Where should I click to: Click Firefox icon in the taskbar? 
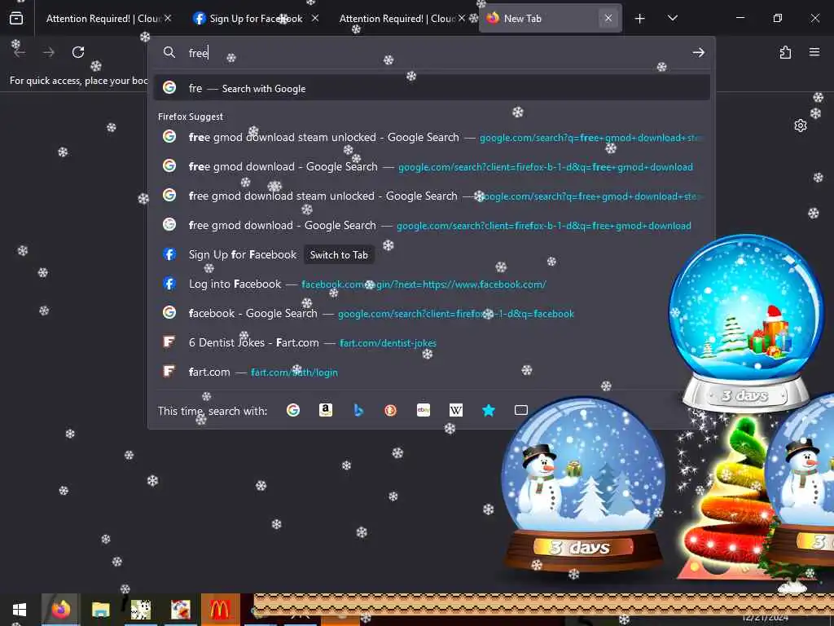coord(60,610)
